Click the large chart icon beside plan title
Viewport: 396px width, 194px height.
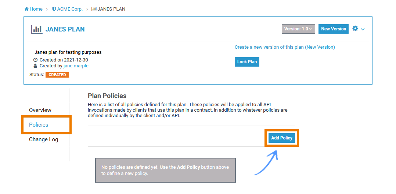pos(37,29)
